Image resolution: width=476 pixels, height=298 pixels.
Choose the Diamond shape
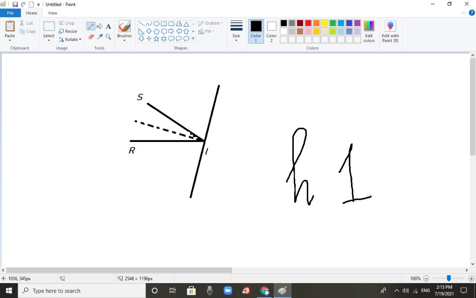[x=149, y=31]
